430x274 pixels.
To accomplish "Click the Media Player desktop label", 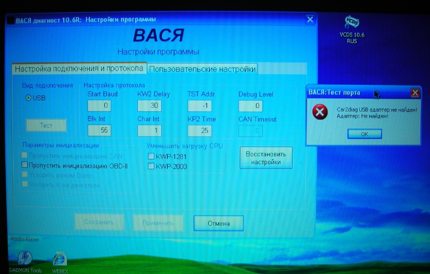I will (x=24, y=238).
